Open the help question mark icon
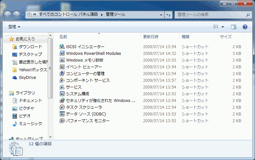This screenshot has height=160, width=255. pyautogui.click(x=245, y=27)
